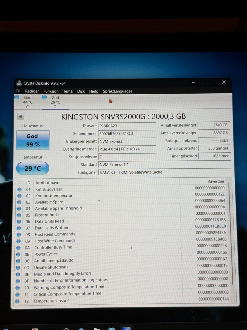
Task: Click status dot for Host Read Commands row
Action: (x=19, y=235)
